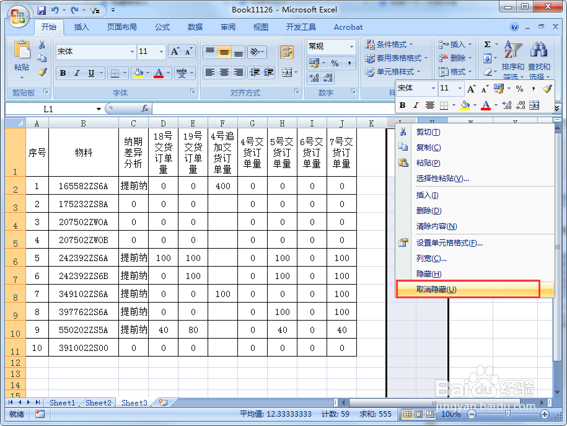This screenshot has width=567, height=426.
Task: Click the Paste clipboard icon
Action: (x=22, y=50)
